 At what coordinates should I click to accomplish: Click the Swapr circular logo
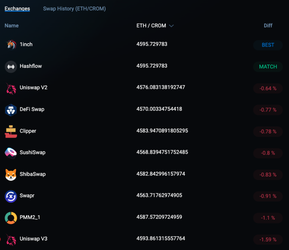(x=11, y=196)
